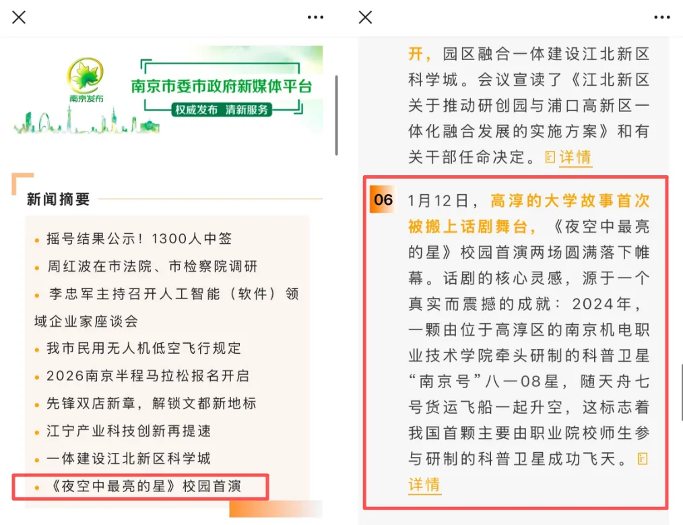This screenshot has height=525, width=683.
Task: Open 详情 link after 干部任命决定
Action: pos(575,157)
